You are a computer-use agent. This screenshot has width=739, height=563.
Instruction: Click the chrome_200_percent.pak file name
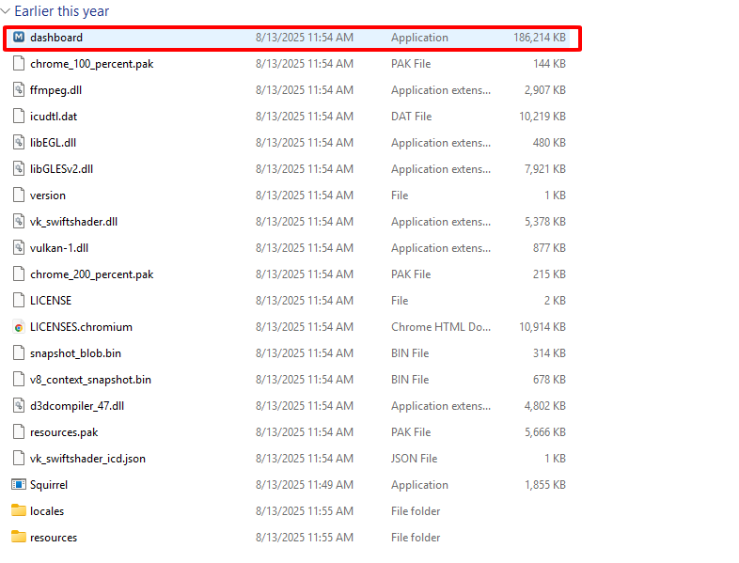point(91,274)
